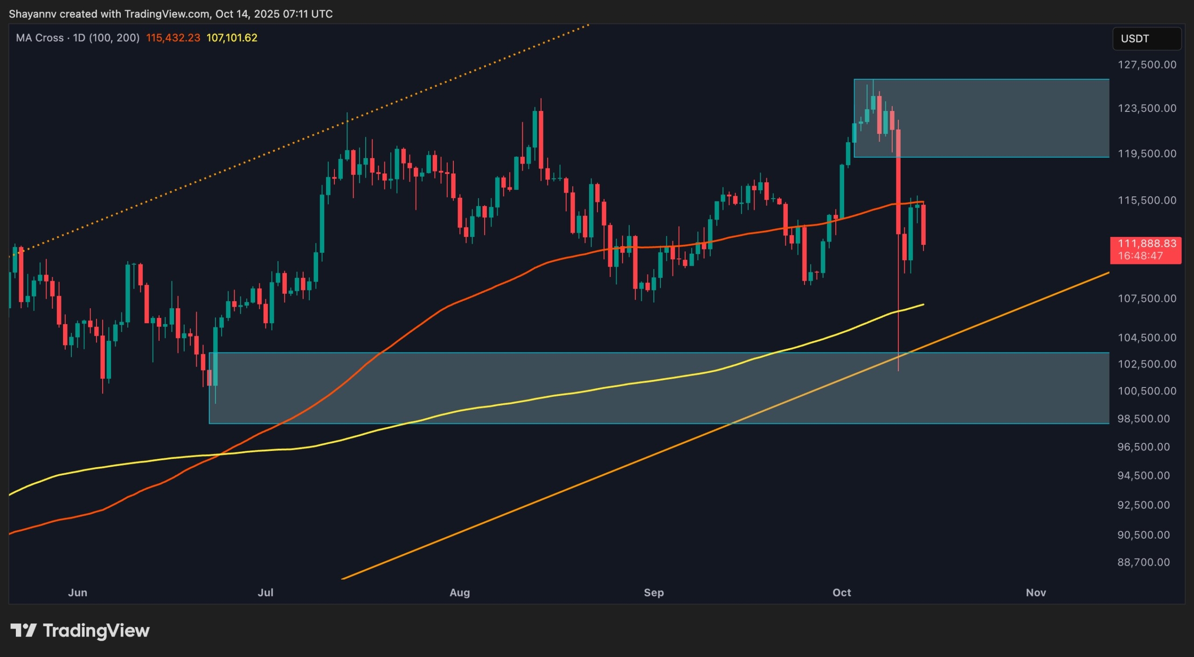Select the MA Cross indicator label
The image size is (1194, 657).
41,38
